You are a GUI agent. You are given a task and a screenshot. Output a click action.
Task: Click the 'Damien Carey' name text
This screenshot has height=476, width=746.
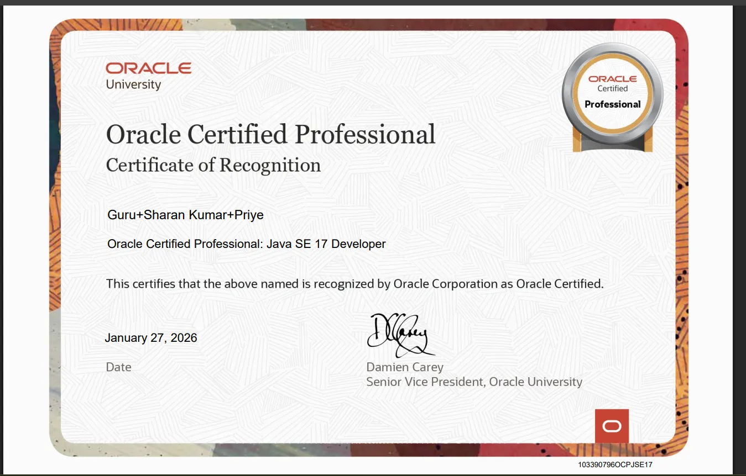404,367
